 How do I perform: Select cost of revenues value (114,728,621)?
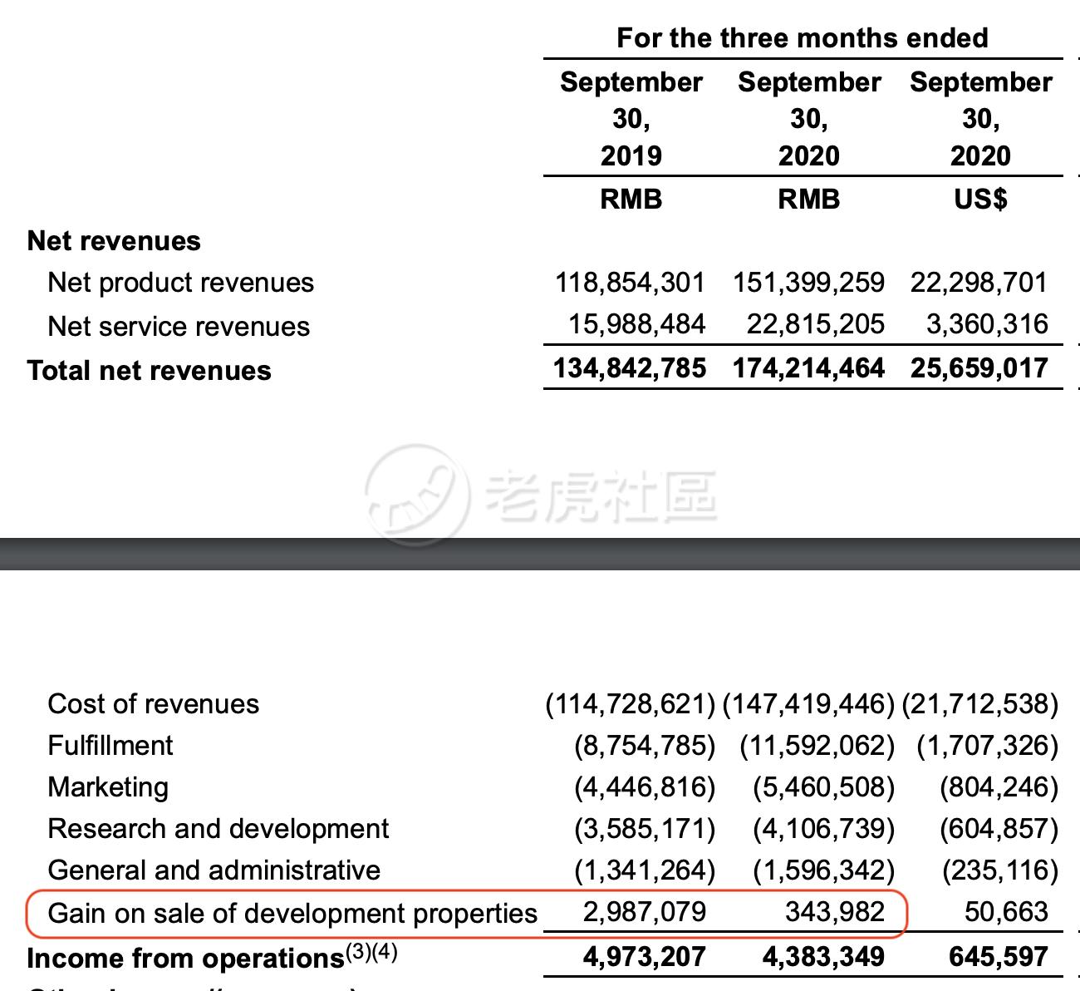(631, 704)
